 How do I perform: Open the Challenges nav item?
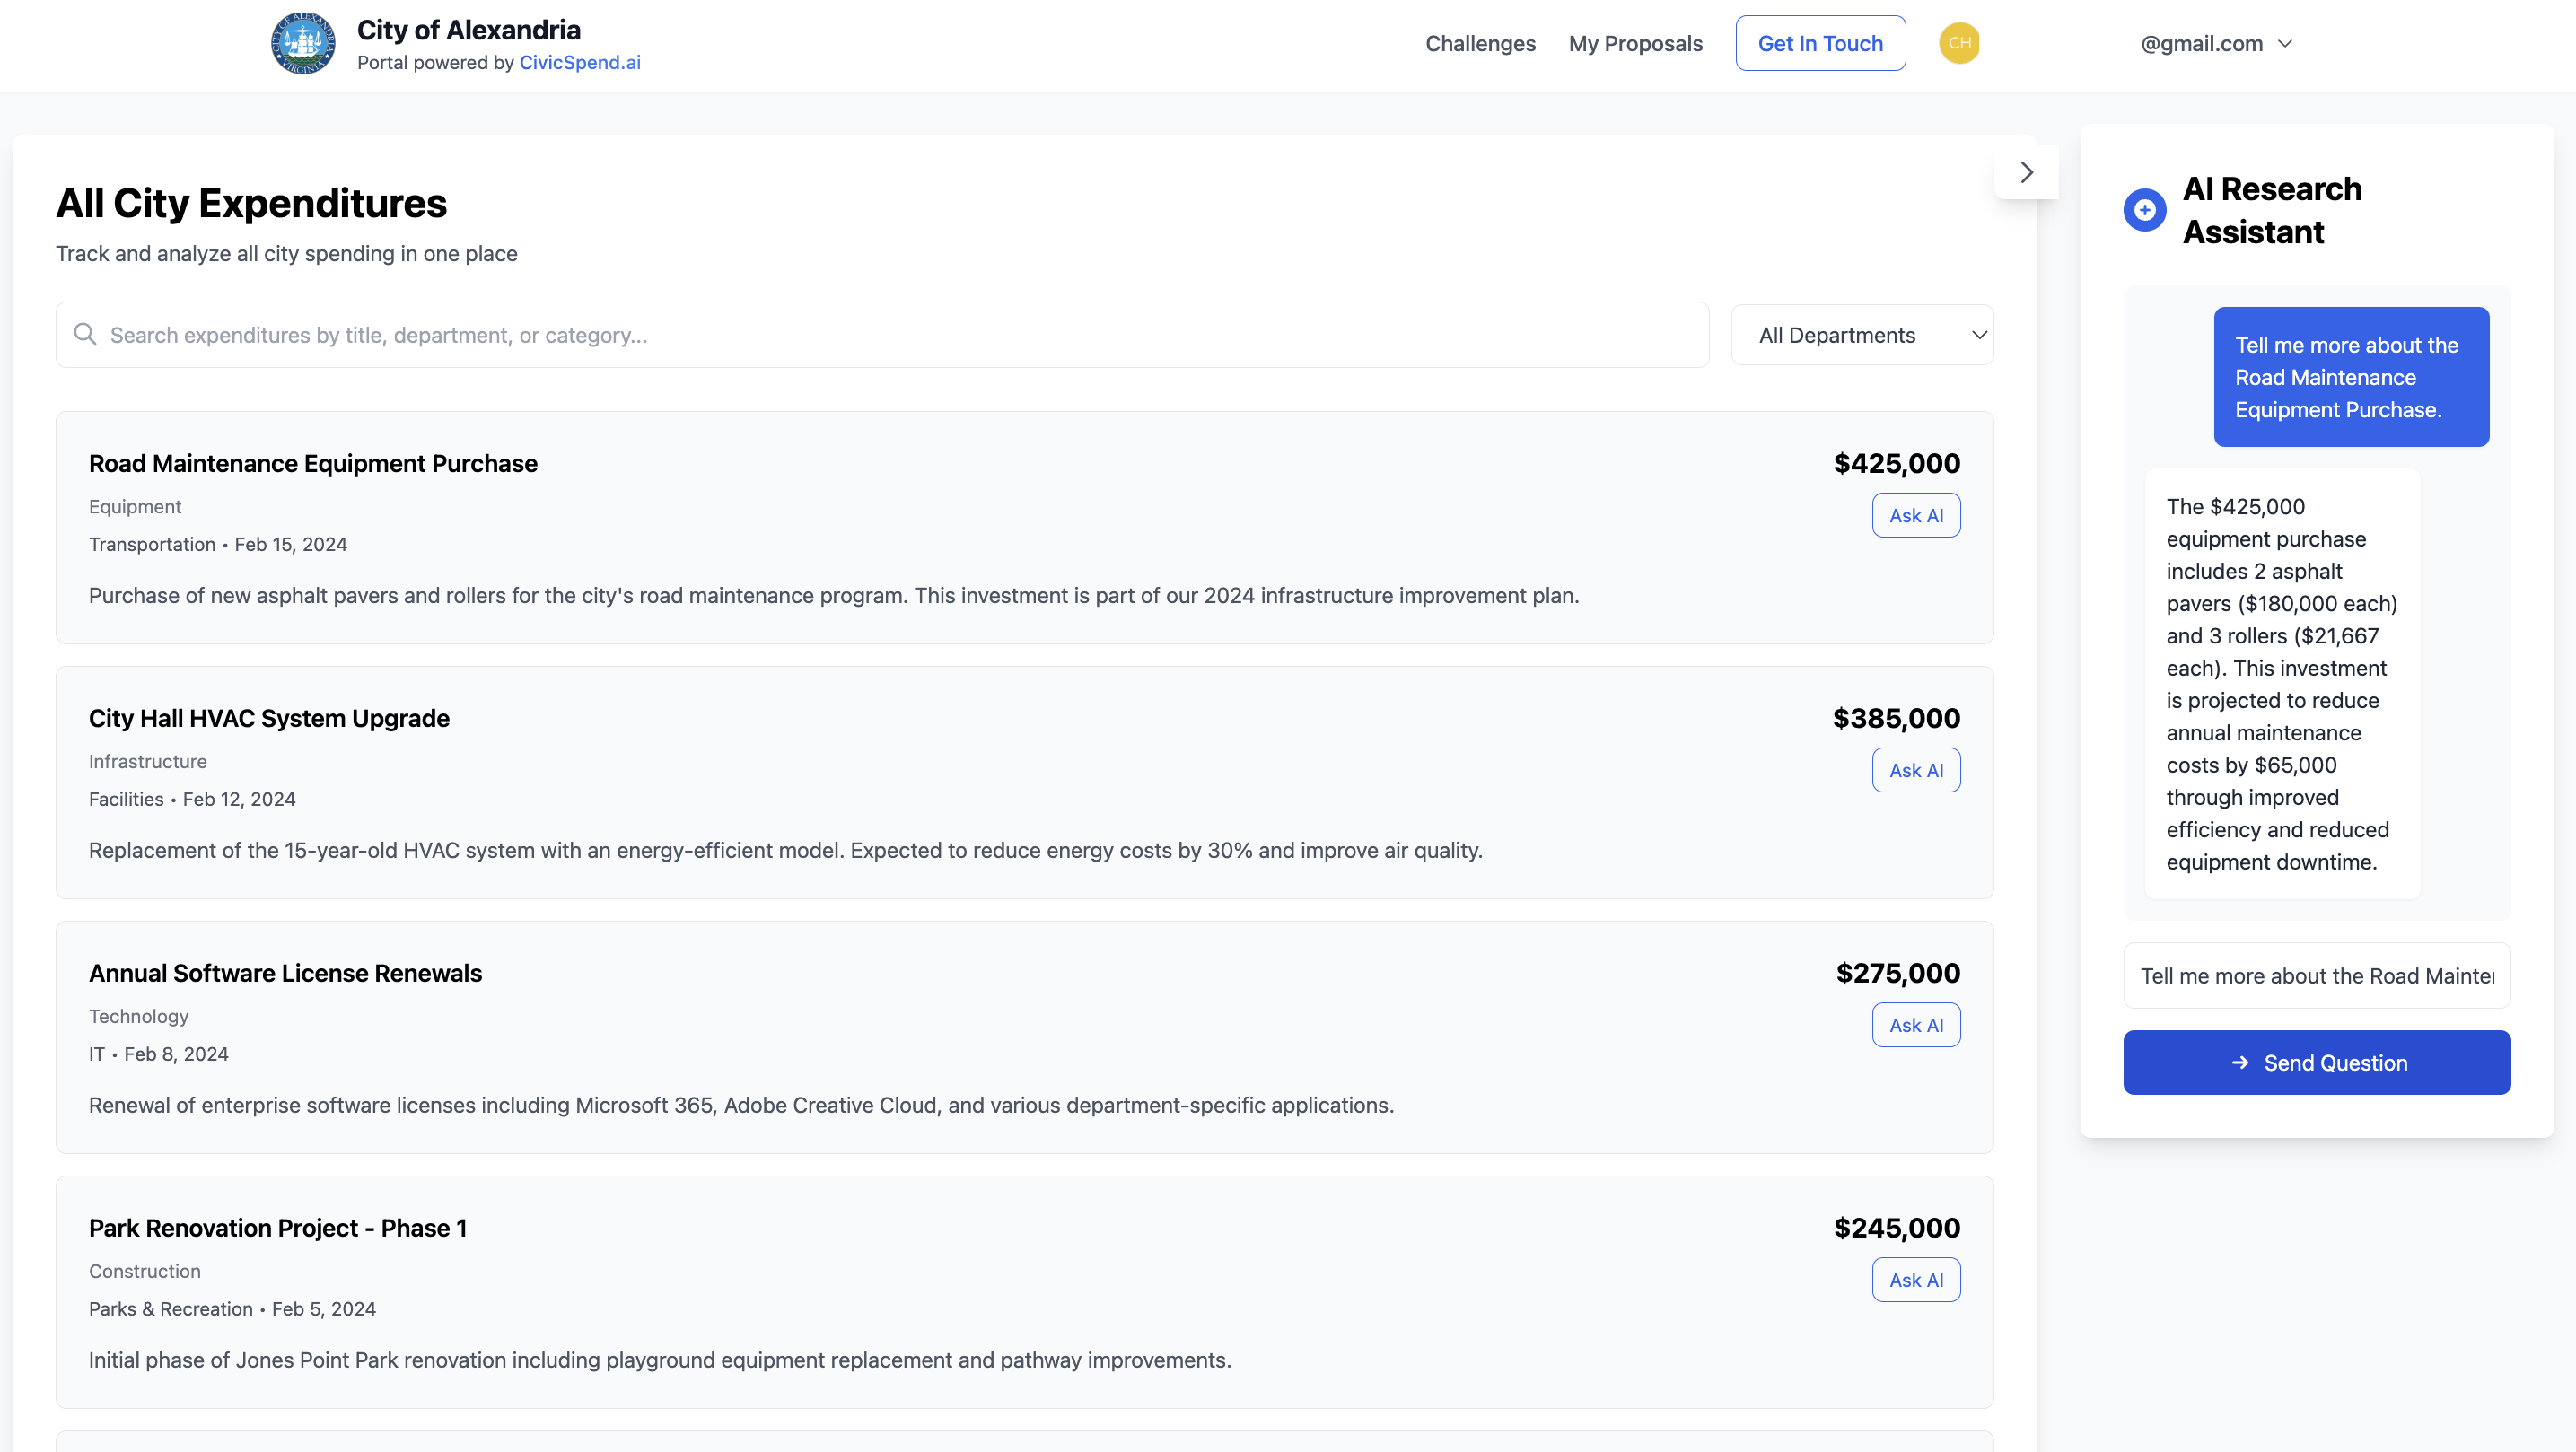(1479, 43)
